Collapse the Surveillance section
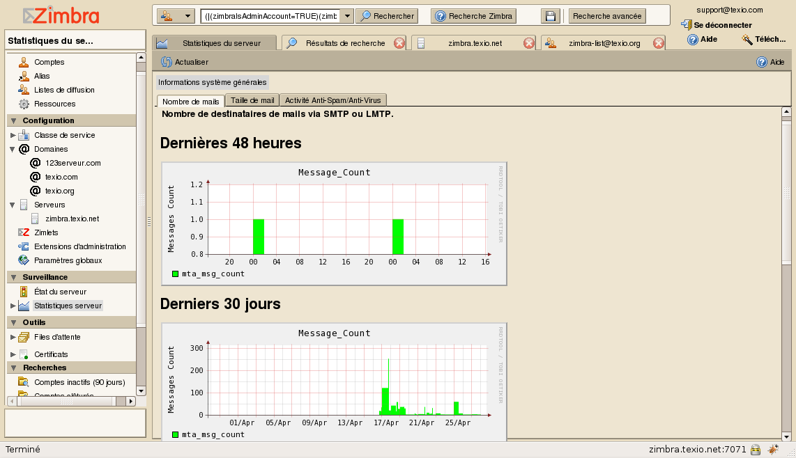The image size is (796, 458). point(13,278)
